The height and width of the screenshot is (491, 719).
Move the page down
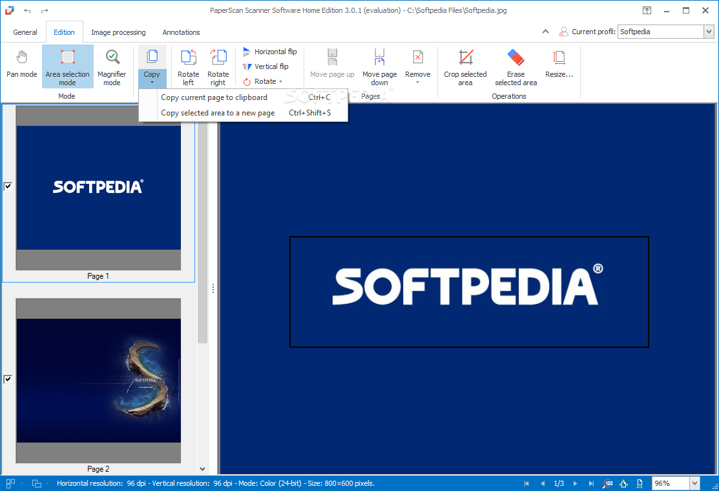[379, 66]
